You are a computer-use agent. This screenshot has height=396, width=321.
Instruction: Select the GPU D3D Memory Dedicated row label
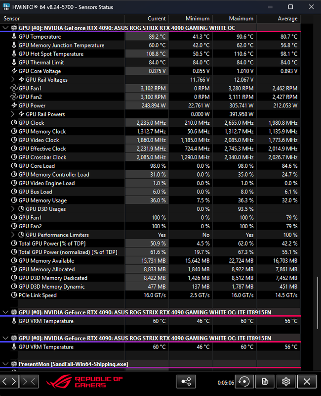pyautogui.click(x=53, y=278)
